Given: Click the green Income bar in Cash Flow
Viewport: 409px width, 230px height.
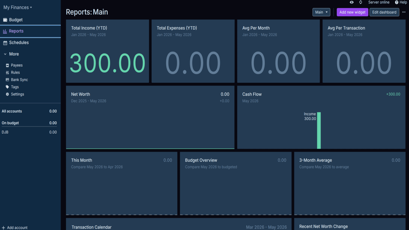Looking at the screenshot, I should pos(319,131).
